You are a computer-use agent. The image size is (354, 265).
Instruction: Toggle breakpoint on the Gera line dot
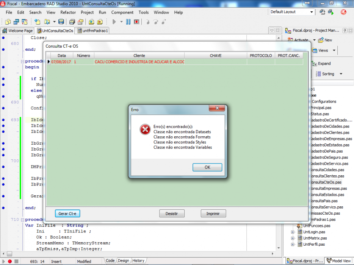tap(3, 196)
